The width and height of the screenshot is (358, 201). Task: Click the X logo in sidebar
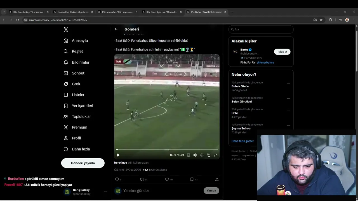coord(66,30)
